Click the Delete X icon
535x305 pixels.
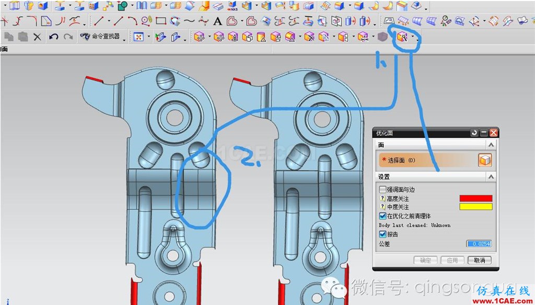pyautogui.click(x=37, y=37)
